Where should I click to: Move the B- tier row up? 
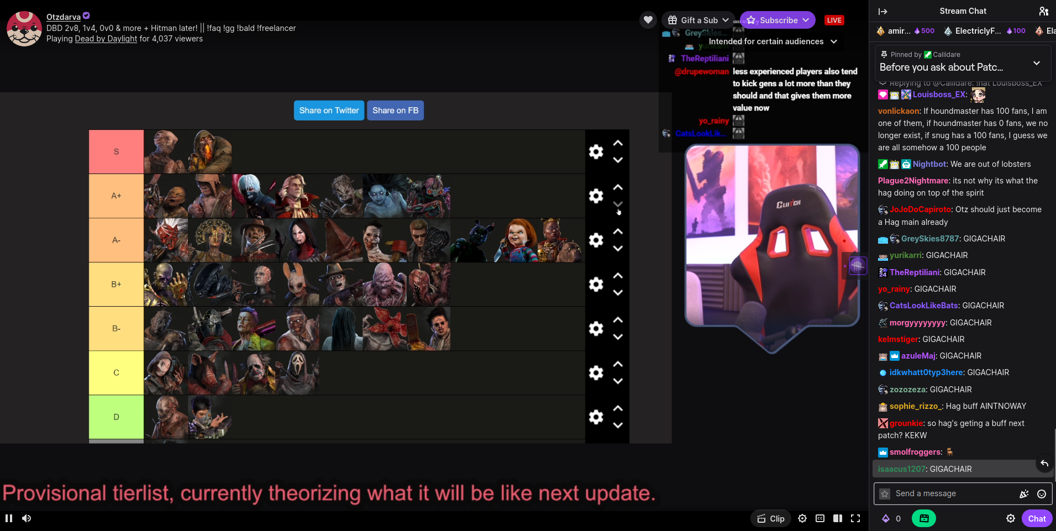(x=618, y=320)
